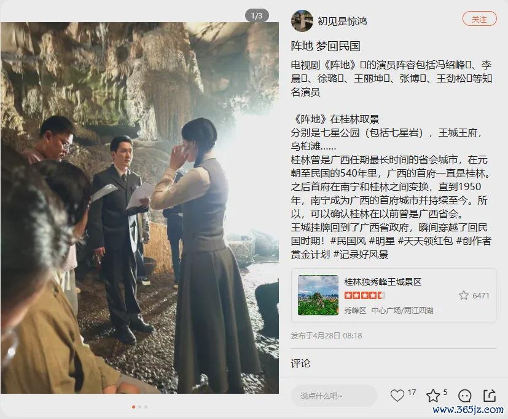Favorite the post with star icon
Viewport: 508px width, 419px height.
pyautogui.click(x=433, y=396)
